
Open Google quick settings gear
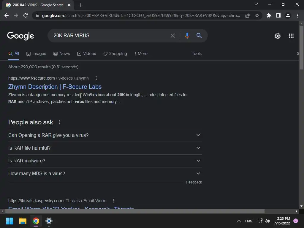point(278,36)
